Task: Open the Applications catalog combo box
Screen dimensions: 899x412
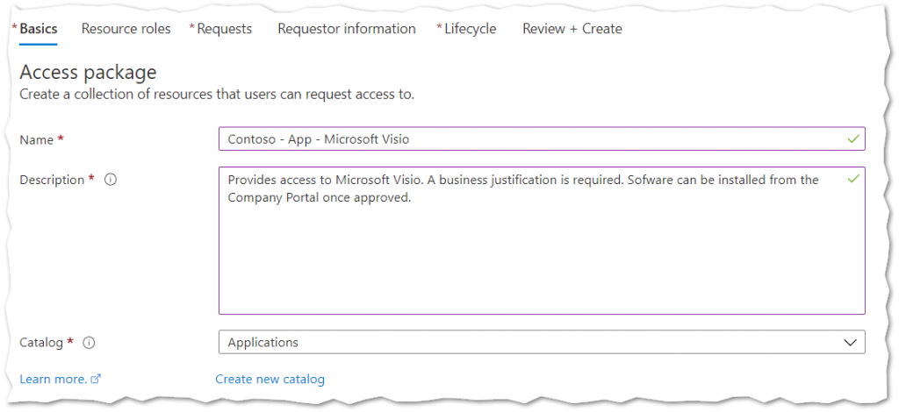Action: coord(542,342)
